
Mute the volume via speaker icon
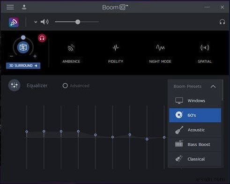click(45, 22)
